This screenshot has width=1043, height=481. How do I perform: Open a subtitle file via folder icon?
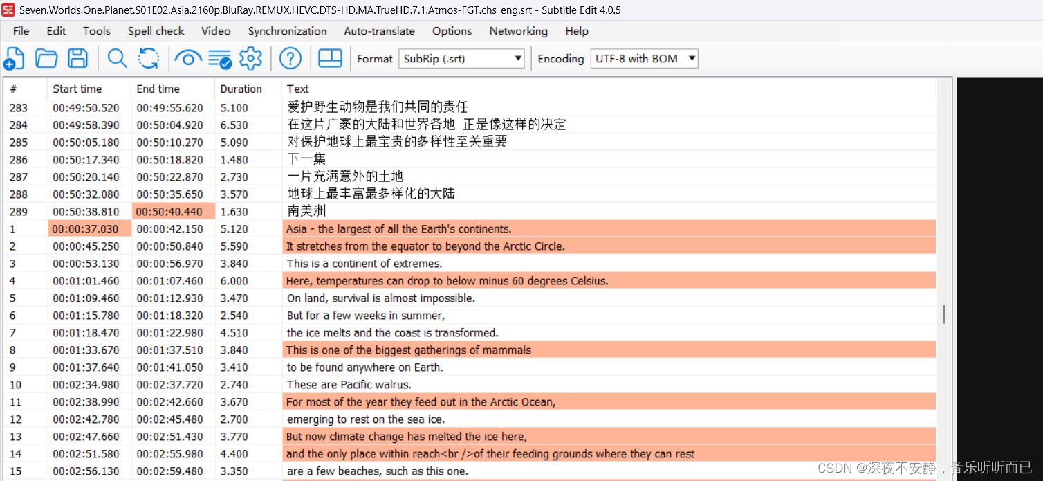pyautogui.click(x=46, y=59)
